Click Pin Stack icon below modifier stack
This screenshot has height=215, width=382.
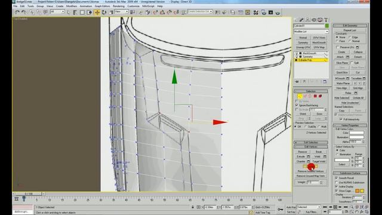tap(297, 82)
